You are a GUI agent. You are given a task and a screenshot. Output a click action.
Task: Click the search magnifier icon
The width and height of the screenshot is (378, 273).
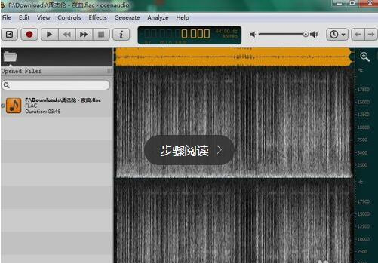pos(7,85)
